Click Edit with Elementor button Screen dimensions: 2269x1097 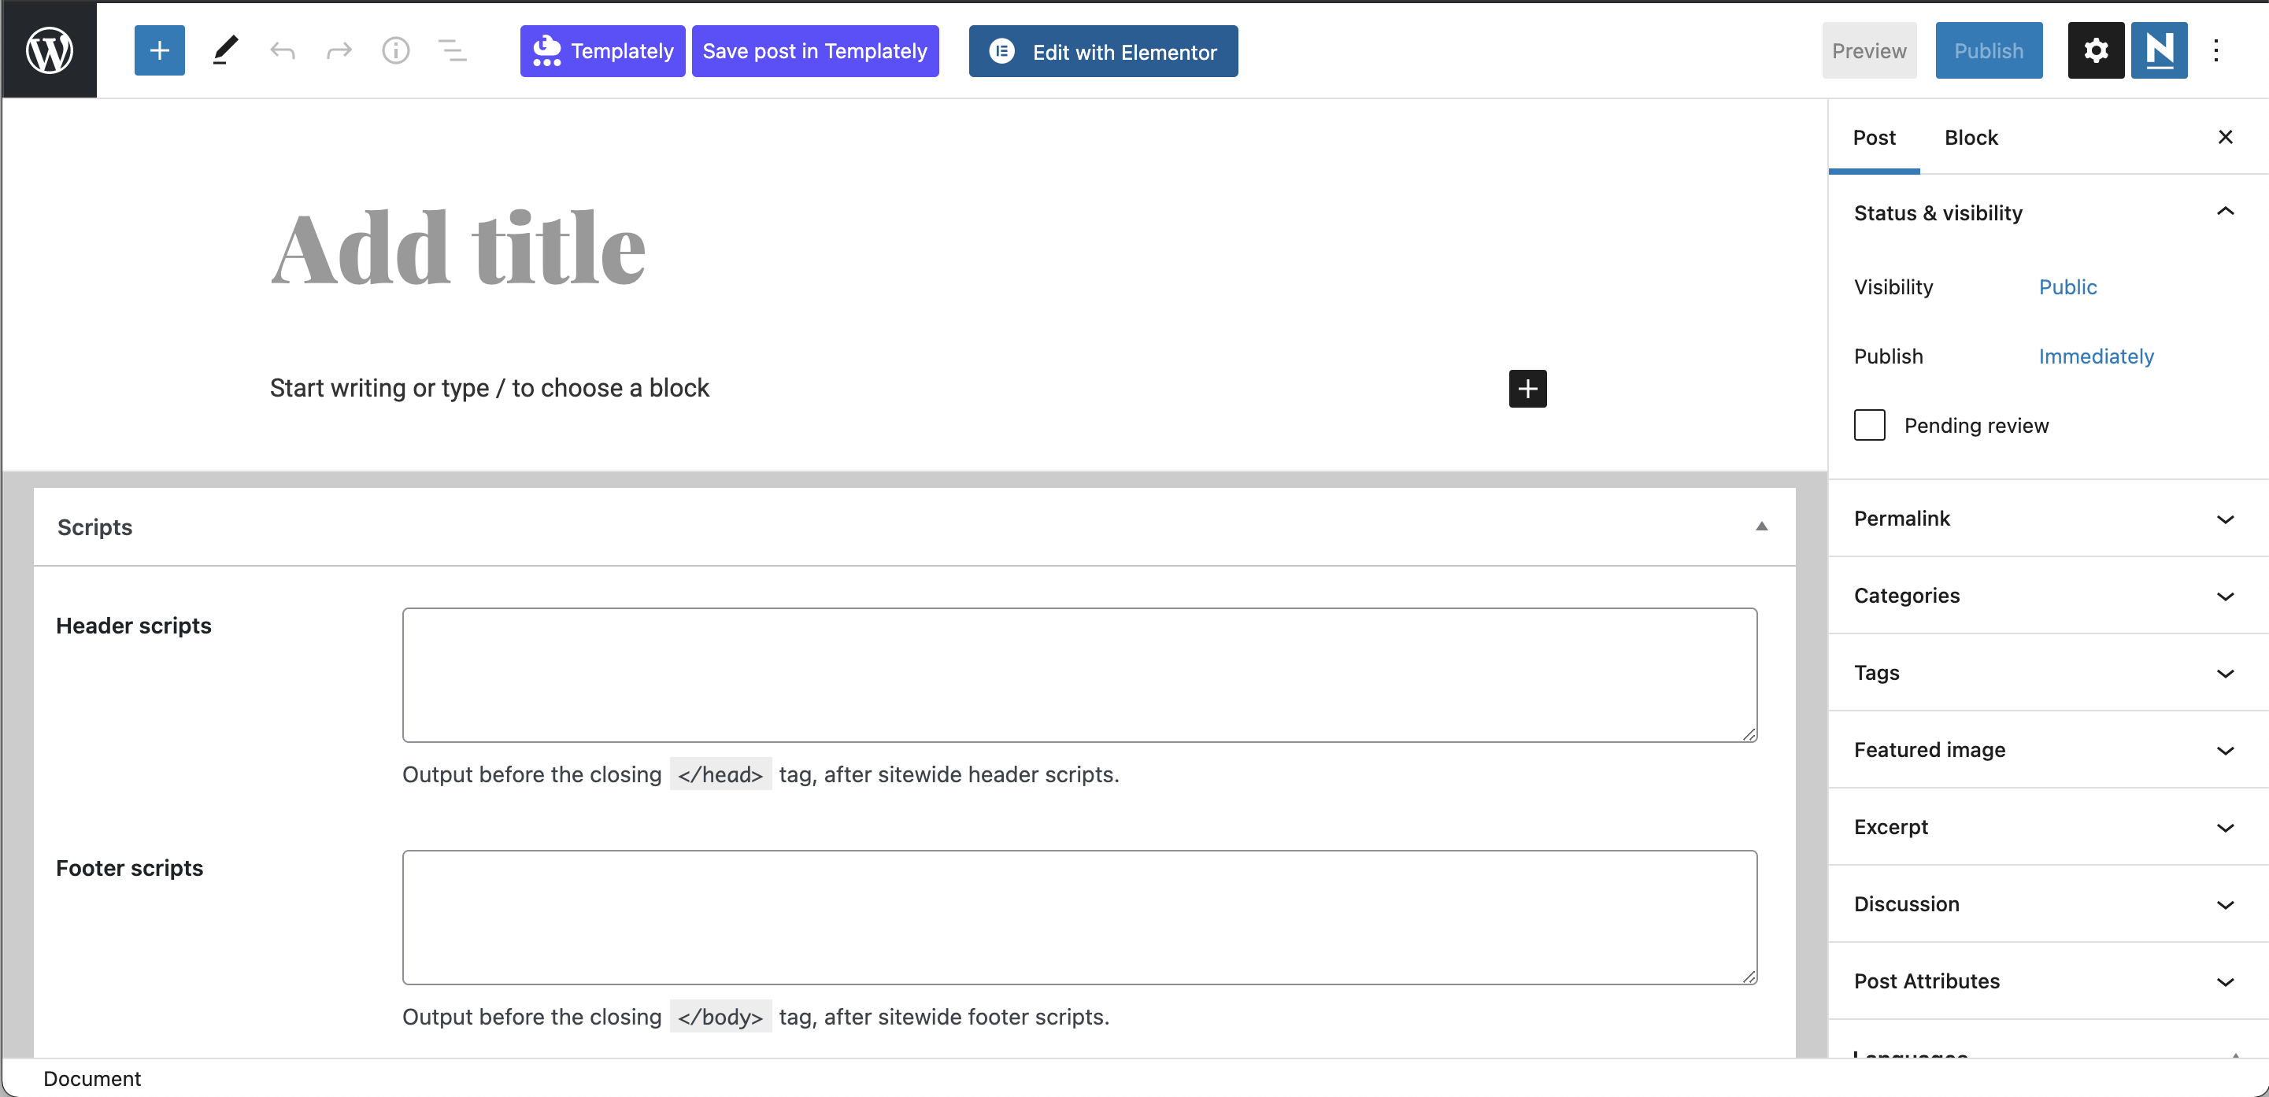pos(1103,51)
